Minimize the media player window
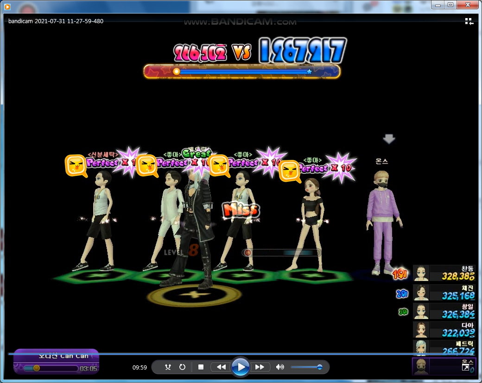 438,5
